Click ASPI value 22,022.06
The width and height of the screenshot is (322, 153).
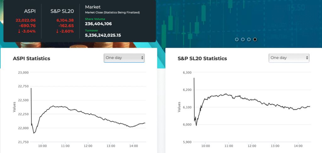[x=26, y=20]
